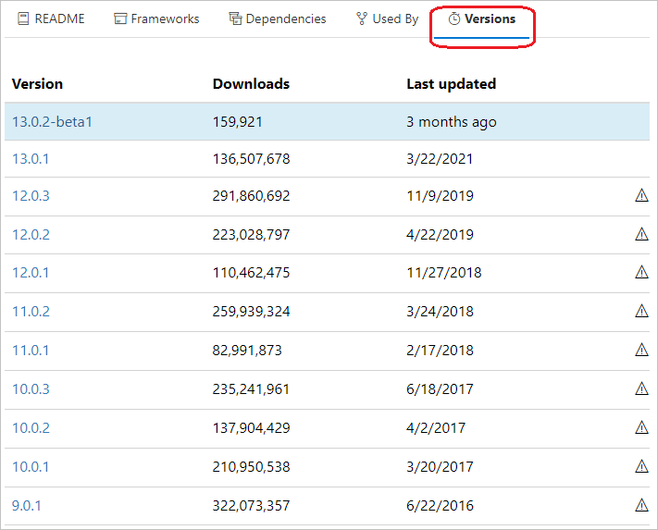Viewport: 658px width, 530px height.
Task: Open version 9.0.1 link
Action: [27, 506]
